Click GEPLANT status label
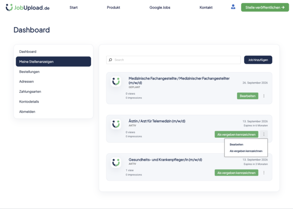293x209 pixels. (134, 87)
